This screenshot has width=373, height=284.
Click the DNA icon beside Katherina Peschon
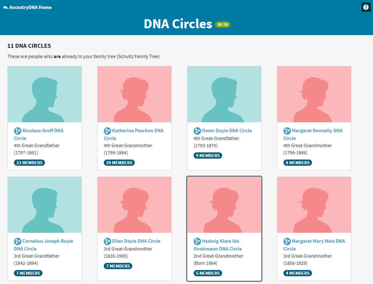click(107, 131)
